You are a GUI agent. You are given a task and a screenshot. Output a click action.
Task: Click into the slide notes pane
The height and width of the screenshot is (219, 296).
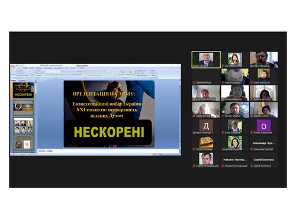click(x=108, y=151)
